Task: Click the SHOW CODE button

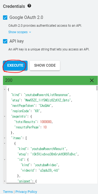Action: click(x=45, y=66)
